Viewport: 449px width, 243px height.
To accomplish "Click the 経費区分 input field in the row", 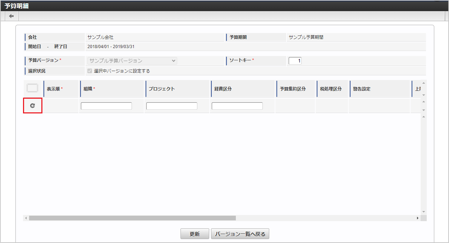I will pyautogui.click(x=237, y=106).
